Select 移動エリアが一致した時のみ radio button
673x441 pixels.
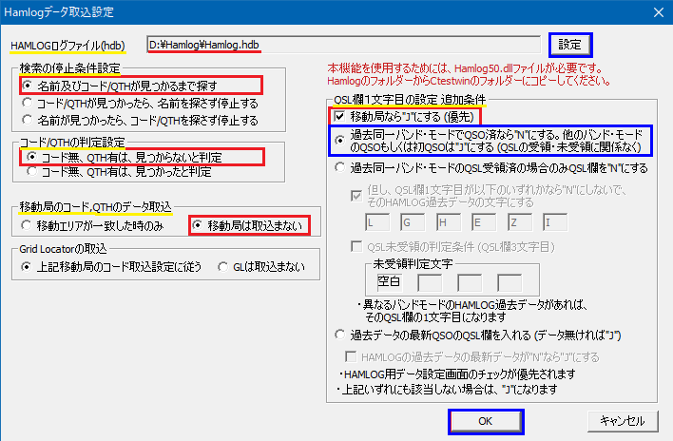(29, 225)
